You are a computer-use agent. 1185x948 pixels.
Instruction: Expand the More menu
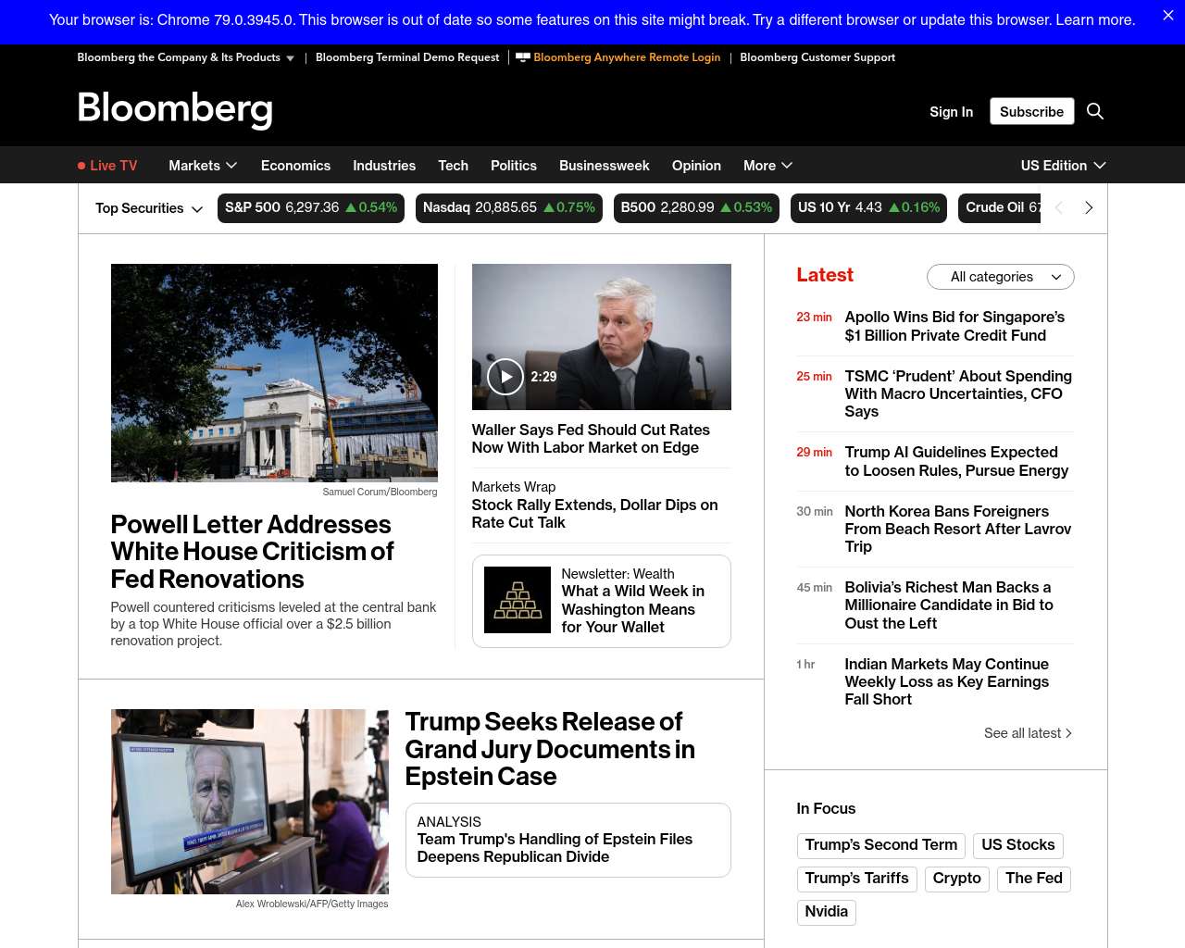(x=767, y=166)
